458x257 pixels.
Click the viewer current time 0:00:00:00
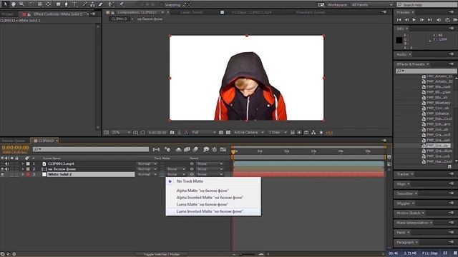click(157, 133)
